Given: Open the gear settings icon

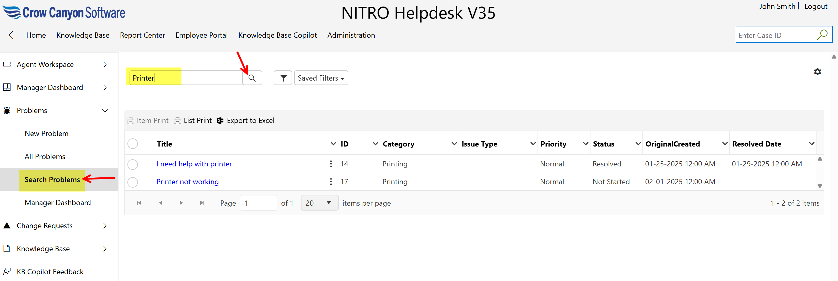Looking at the screenshot, I should point(817,72).
